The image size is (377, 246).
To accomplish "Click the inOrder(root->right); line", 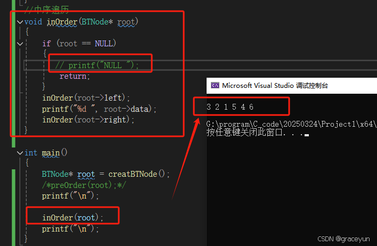I will coord(88,119).
